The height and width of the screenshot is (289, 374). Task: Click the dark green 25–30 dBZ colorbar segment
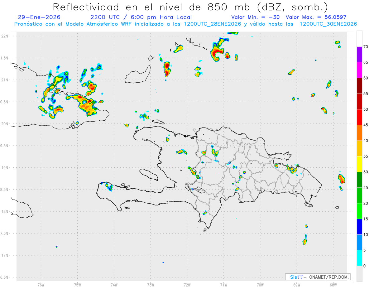coord(359,180)
